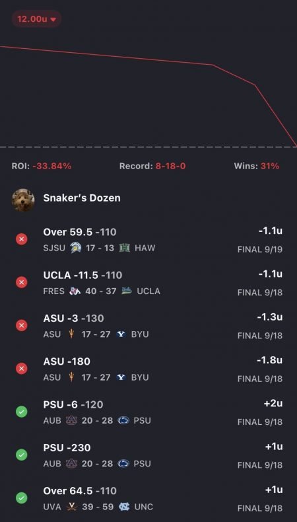This screenshot has width=297, height=522.
Task: Tap the red X on Over 59.5 bet
Action: (x=22, y=239)
